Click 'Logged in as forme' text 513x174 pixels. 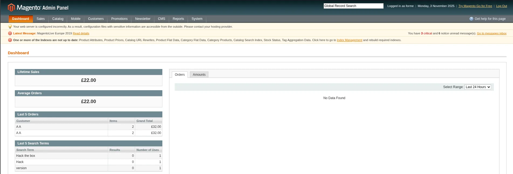coord(400,6)
